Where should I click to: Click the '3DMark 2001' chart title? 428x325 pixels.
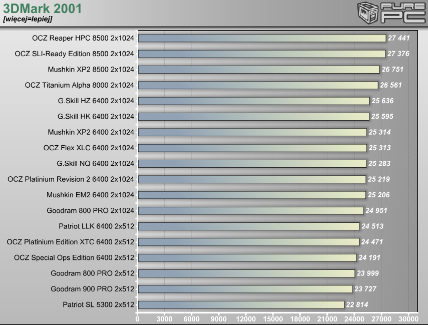43,9
